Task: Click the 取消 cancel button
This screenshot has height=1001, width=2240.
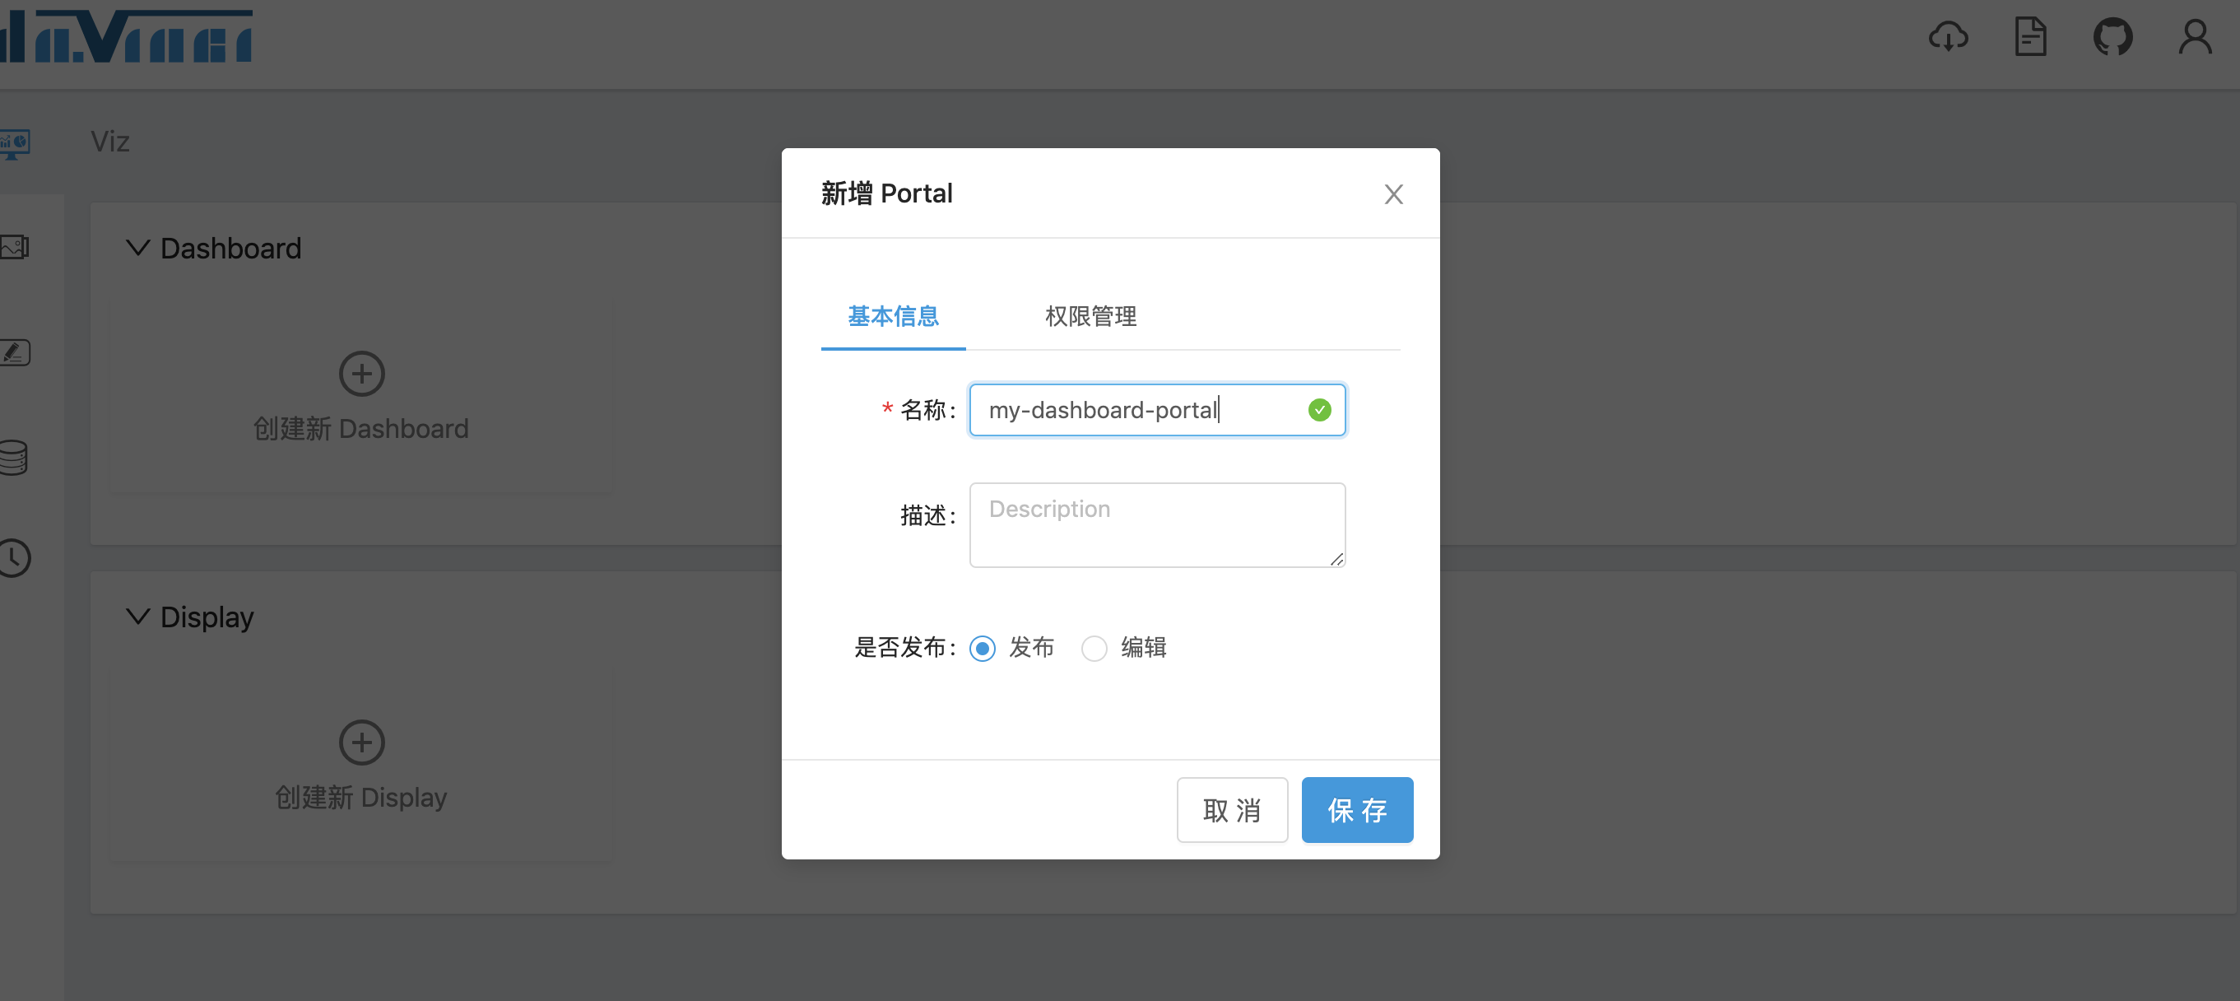Action: (1231, 811)
